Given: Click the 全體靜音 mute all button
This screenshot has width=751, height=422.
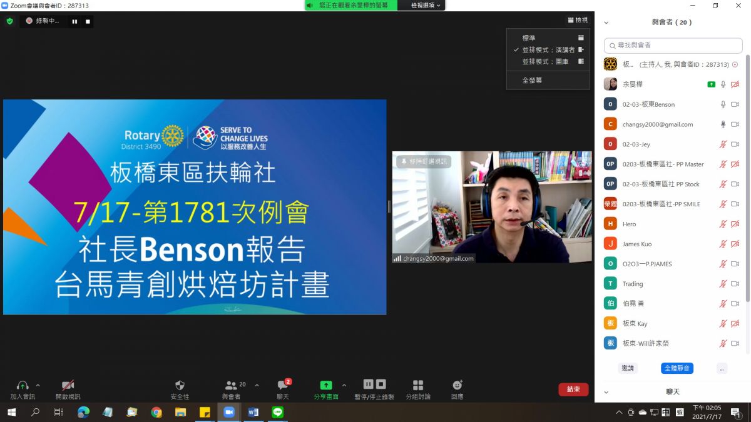Looking at the screenshot, I should pos(677,368).
